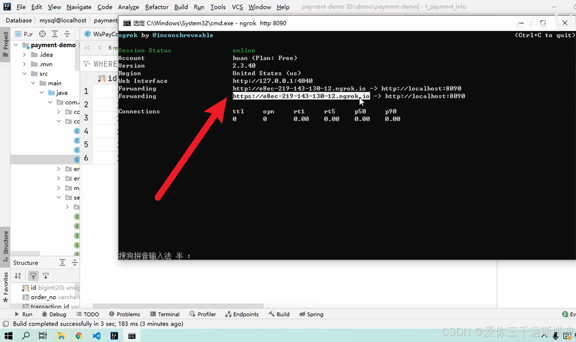Select table row number 4
576x342 pixels.
tap(86, 131)
